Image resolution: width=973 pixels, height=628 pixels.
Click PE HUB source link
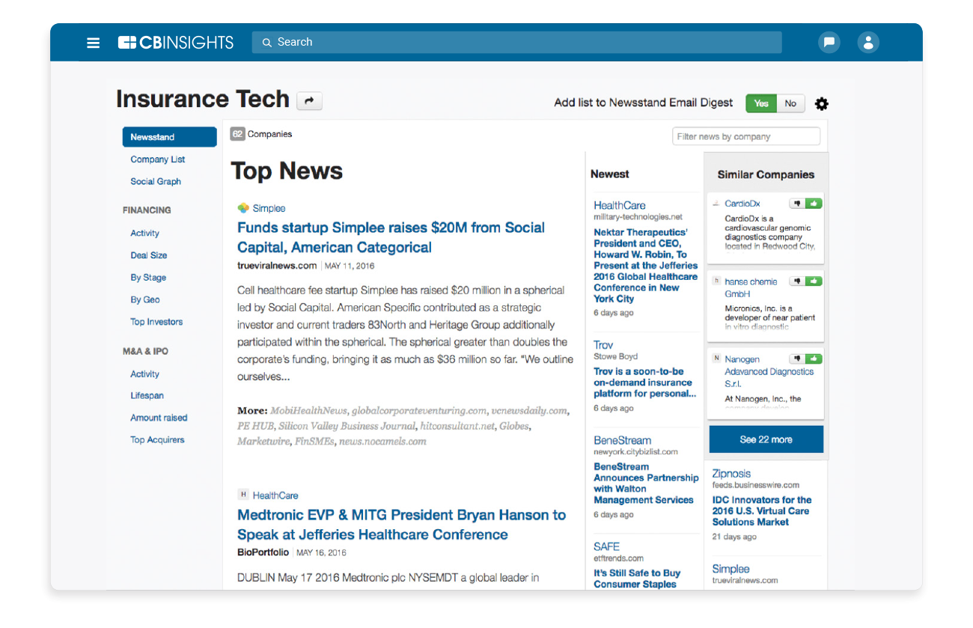point(254,426)
